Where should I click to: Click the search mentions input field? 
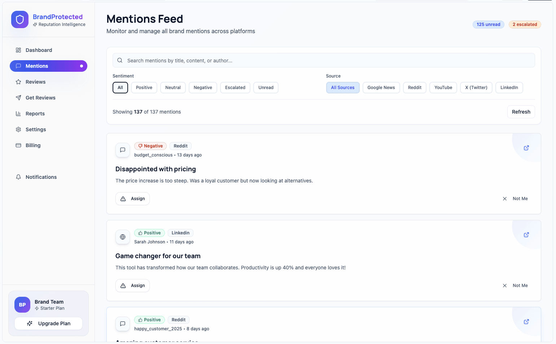tap(324, 61)
